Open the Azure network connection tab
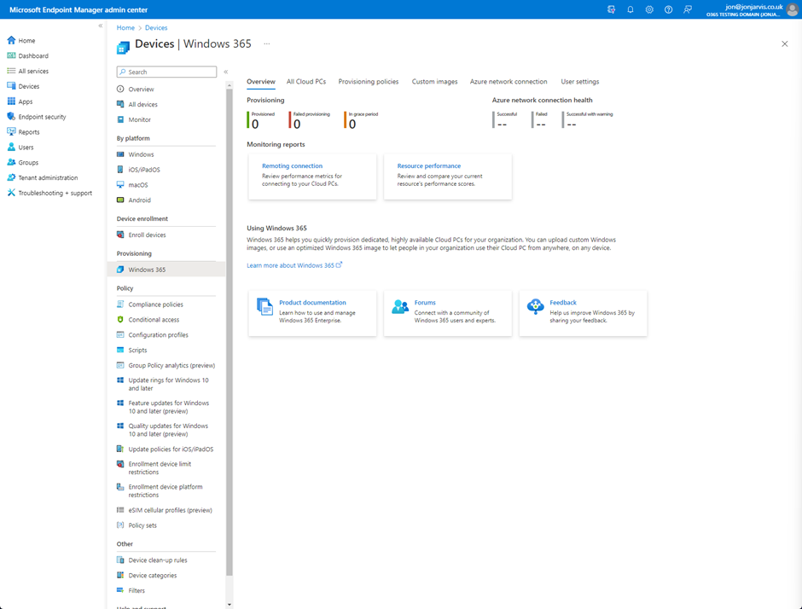Viewport: 802px width, 609px height. (x=509, y=82)
